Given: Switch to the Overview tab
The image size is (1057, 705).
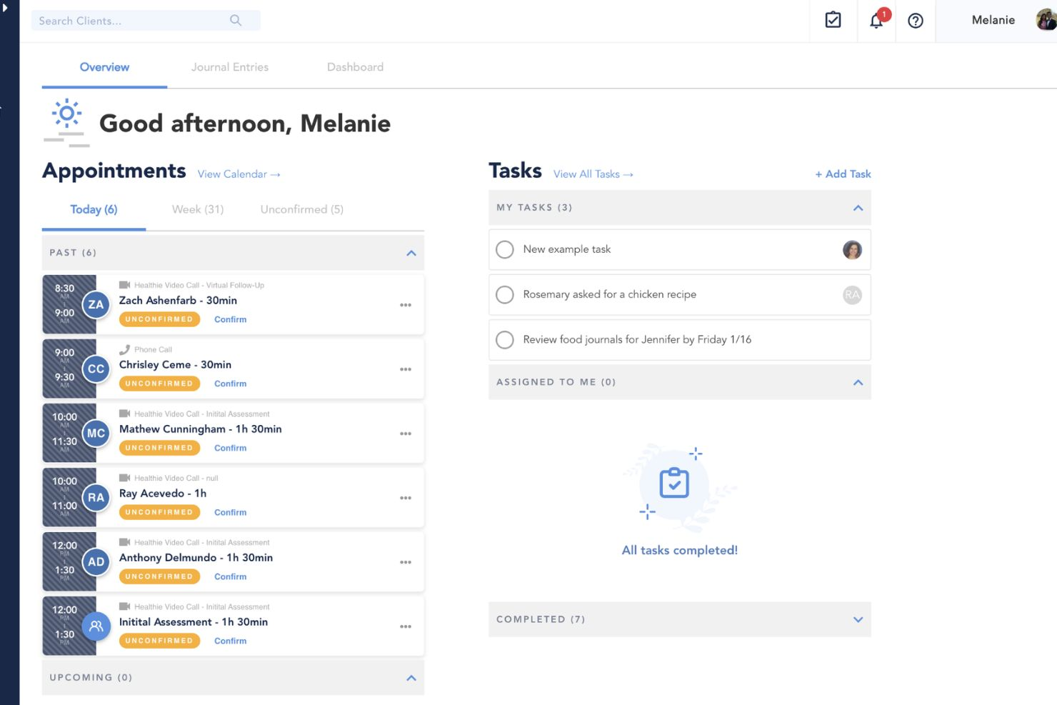Looking at the screenshot, I should [104, 67].
